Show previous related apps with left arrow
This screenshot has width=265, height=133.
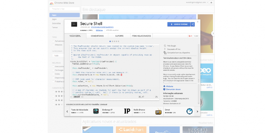(x=67, y=111)
